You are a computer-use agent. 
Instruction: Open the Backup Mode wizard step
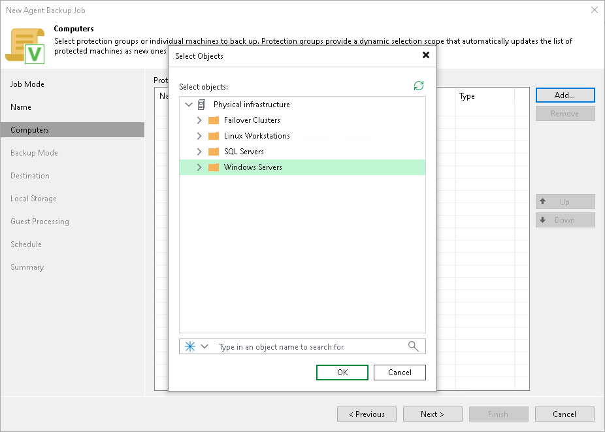pyautogui.click(x=73, y=153)
